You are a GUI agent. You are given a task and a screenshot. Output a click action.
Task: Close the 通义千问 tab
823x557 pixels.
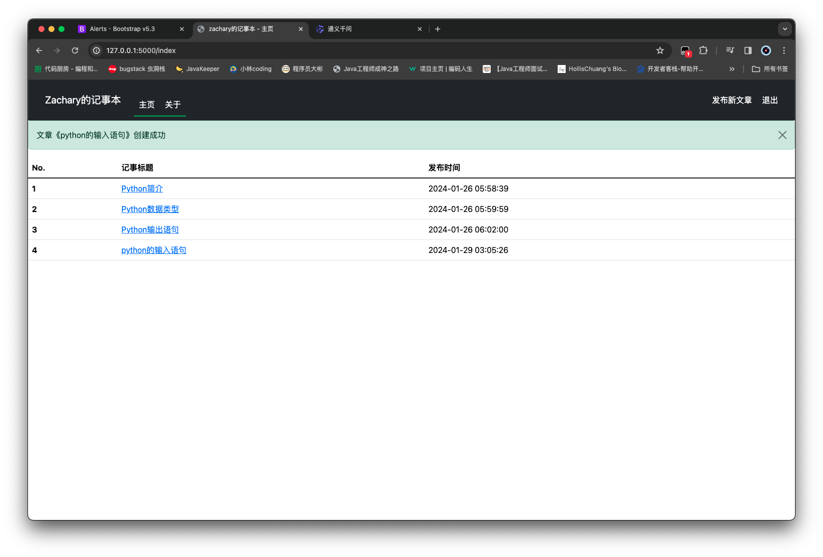[420, 29]
